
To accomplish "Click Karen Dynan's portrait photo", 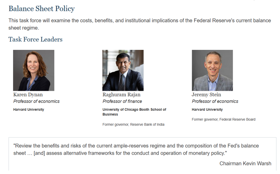I will 34,70.
